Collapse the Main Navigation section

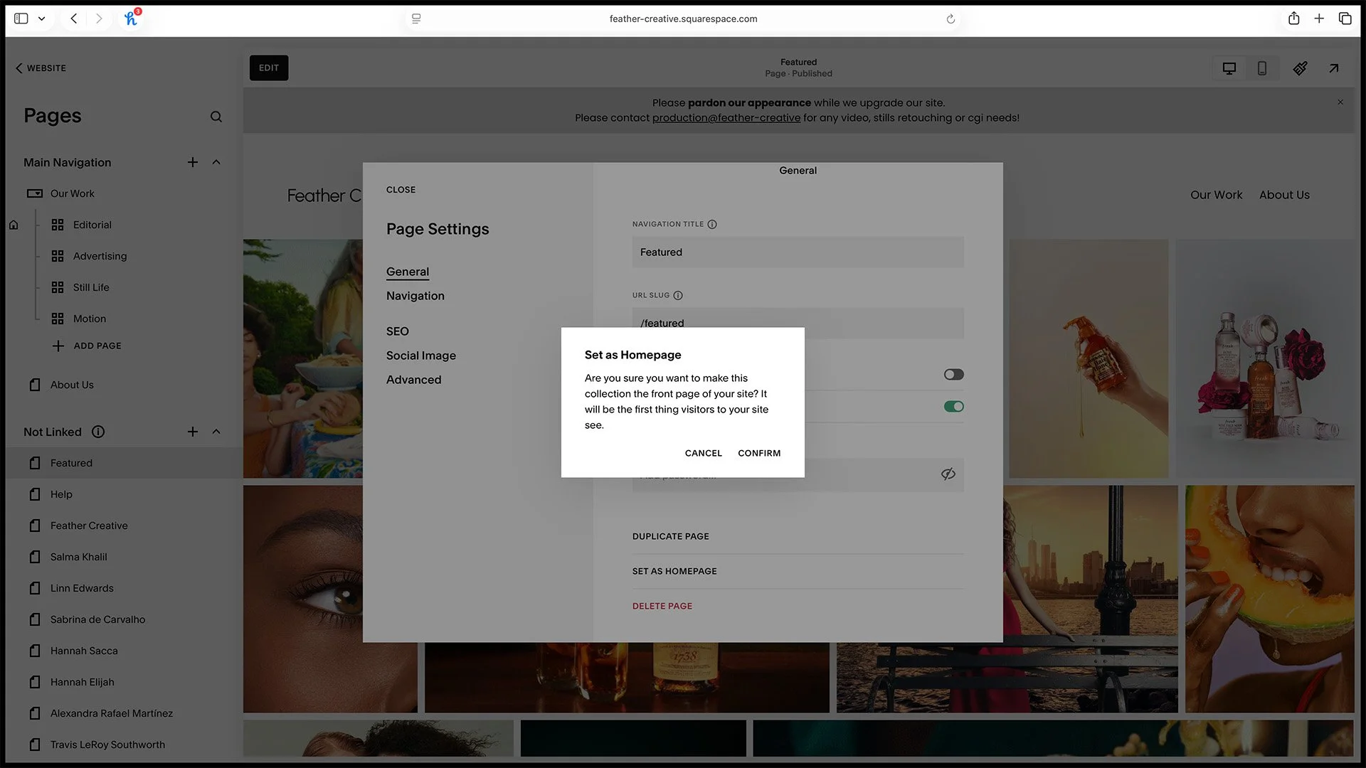point(216,162)
